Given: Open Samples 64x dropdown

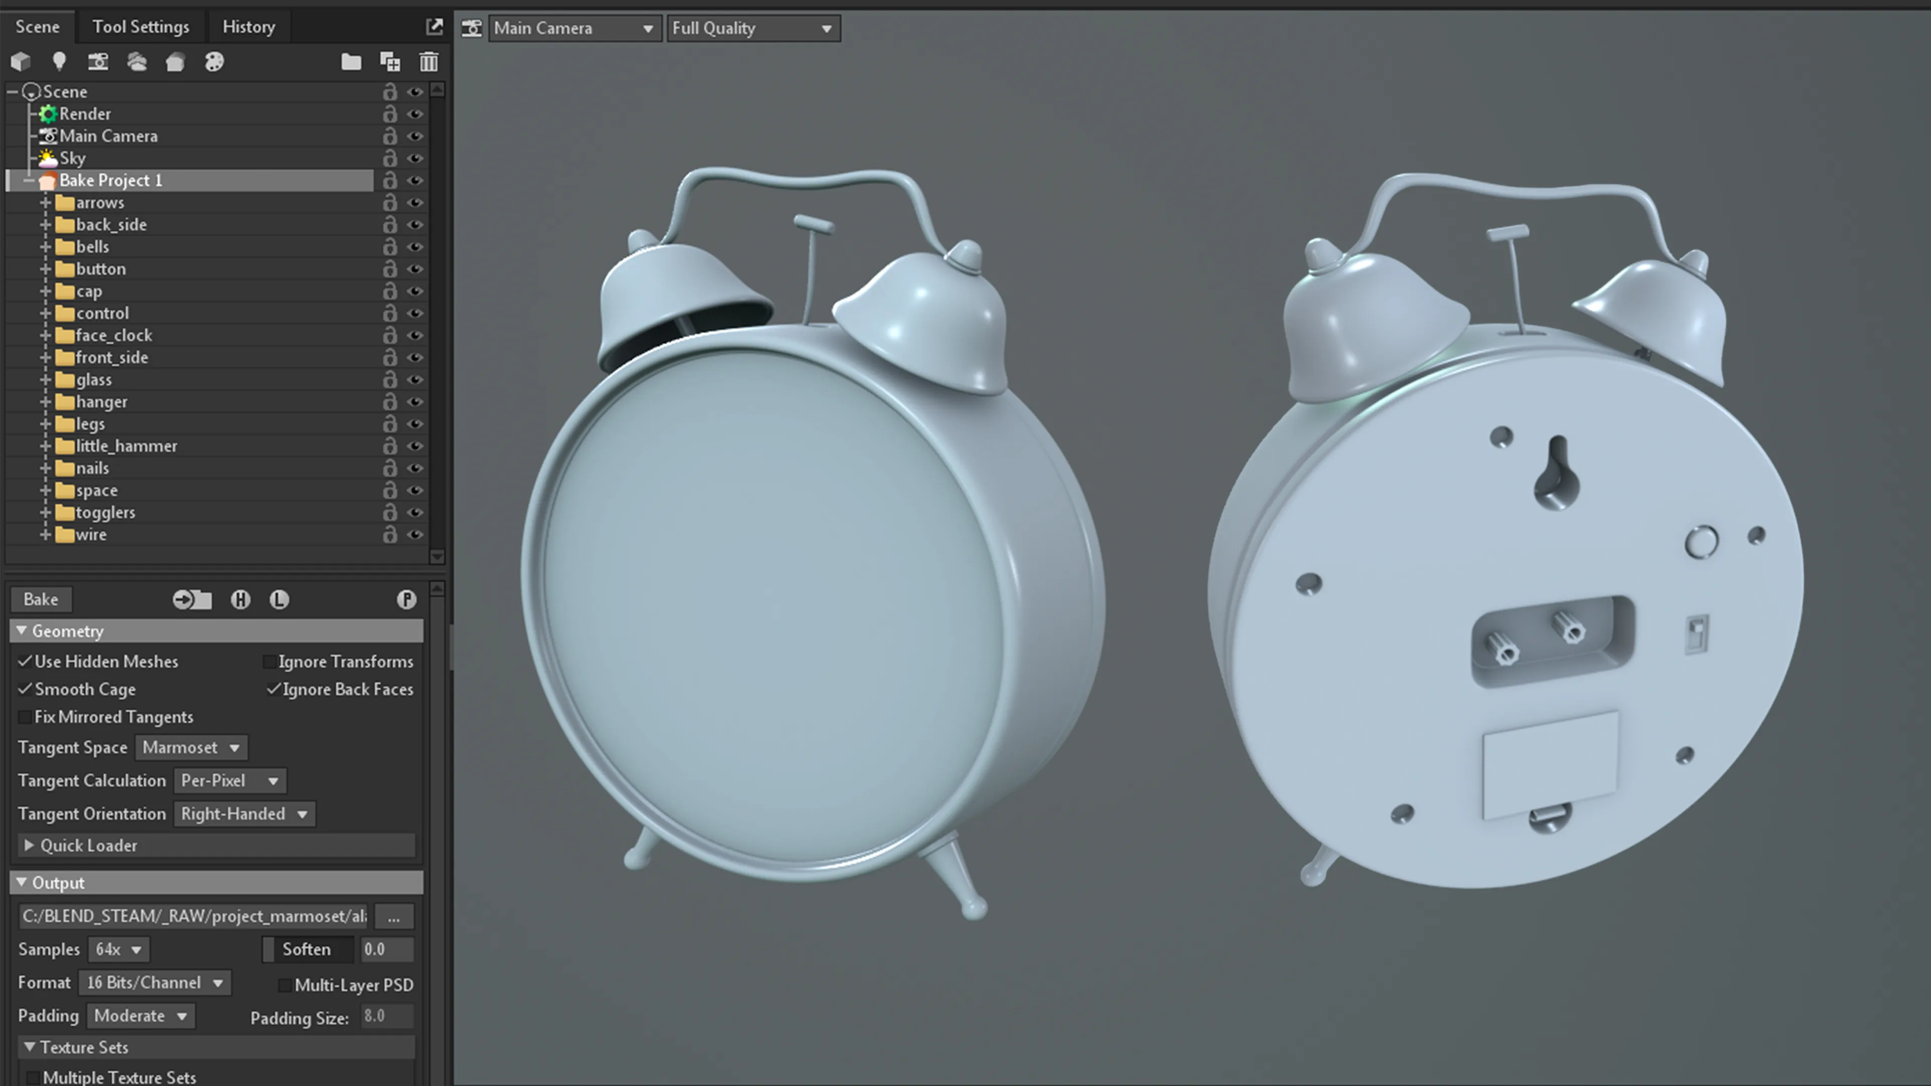Looking at the screenshot, I should (119, 949).
